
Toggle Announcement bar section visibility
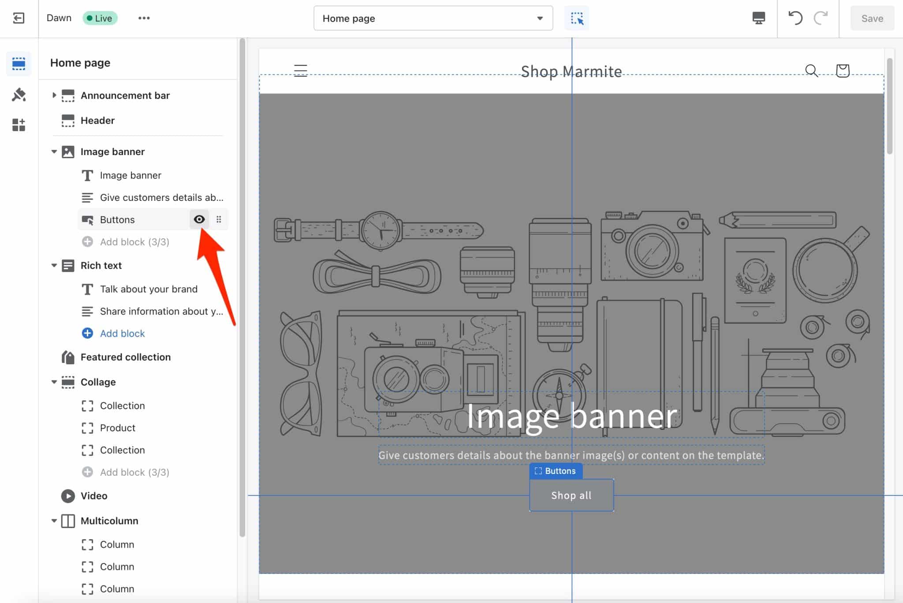tap(199, 95)
